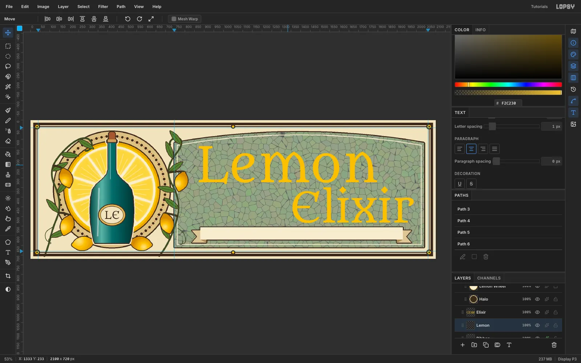Select the Crop tool
The image size is (581, 363).
point(8,276)
